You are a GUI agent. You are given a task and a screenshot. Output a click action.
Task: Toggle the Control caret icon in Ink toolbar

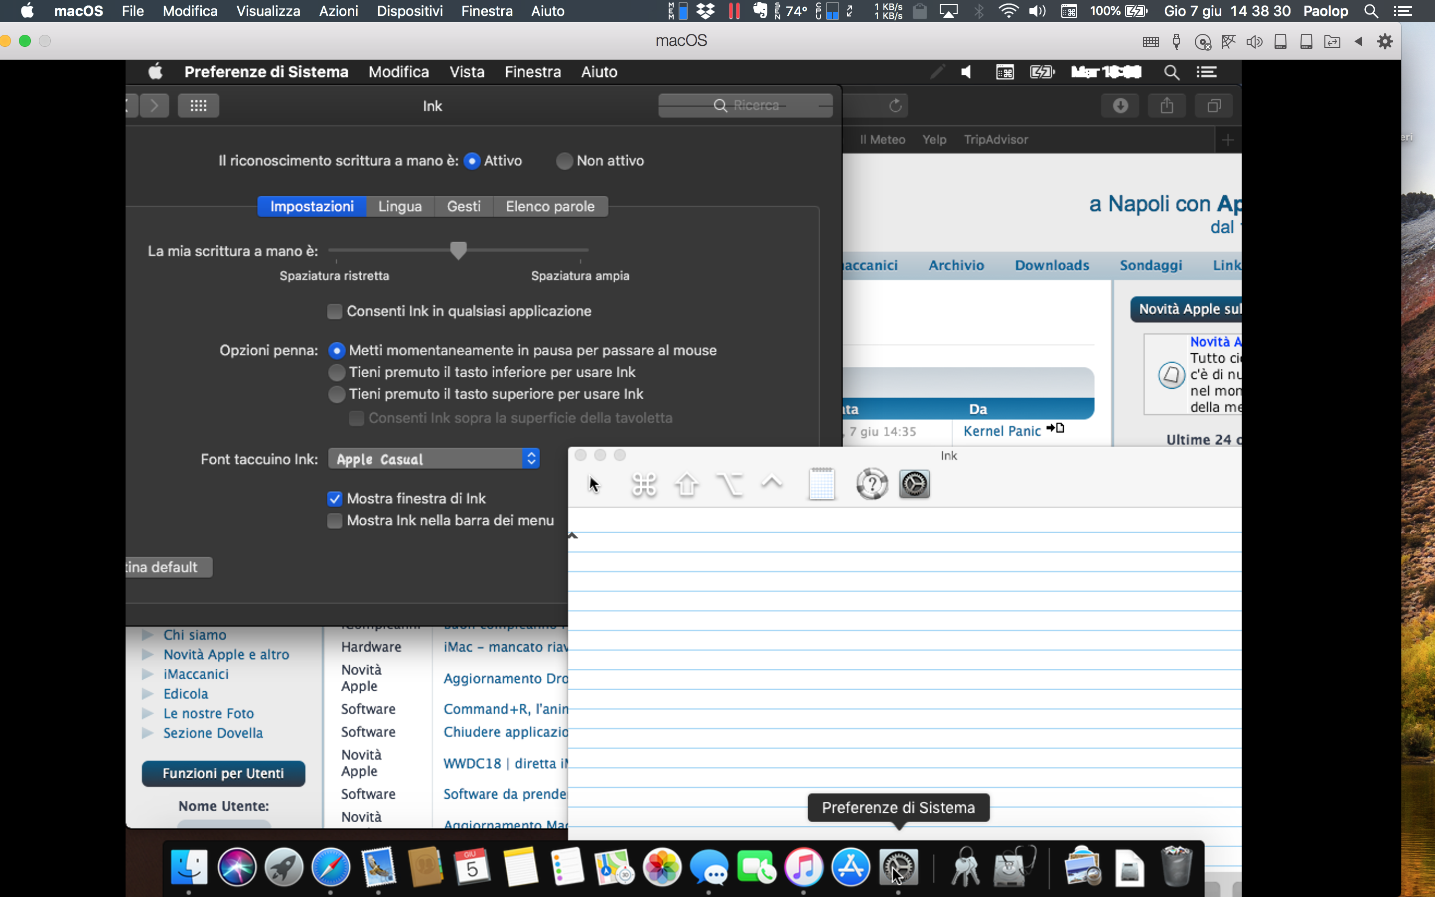pyautogui.click(x=771, y=482)
